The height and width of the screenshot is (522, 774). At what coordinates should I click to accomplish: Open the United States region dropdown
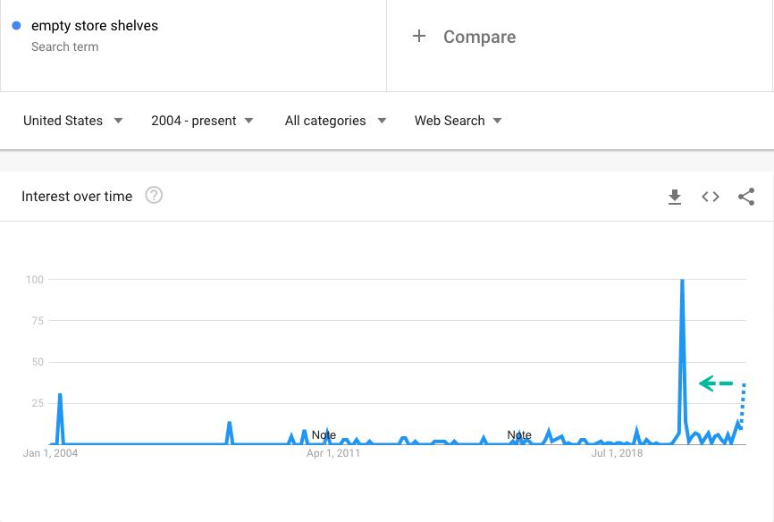72,121
